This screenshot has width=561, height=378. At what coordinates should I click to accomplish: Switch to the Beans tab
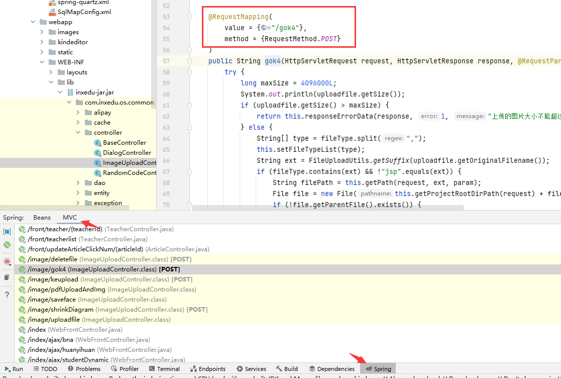pos(42,218)
